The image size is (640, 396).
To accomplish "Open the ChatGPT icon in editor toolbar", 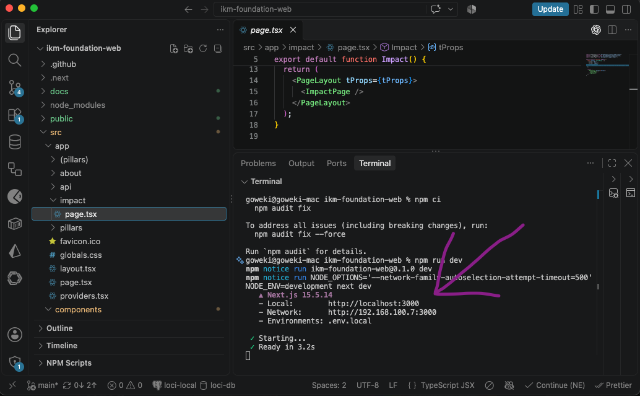I will (596, 30).
